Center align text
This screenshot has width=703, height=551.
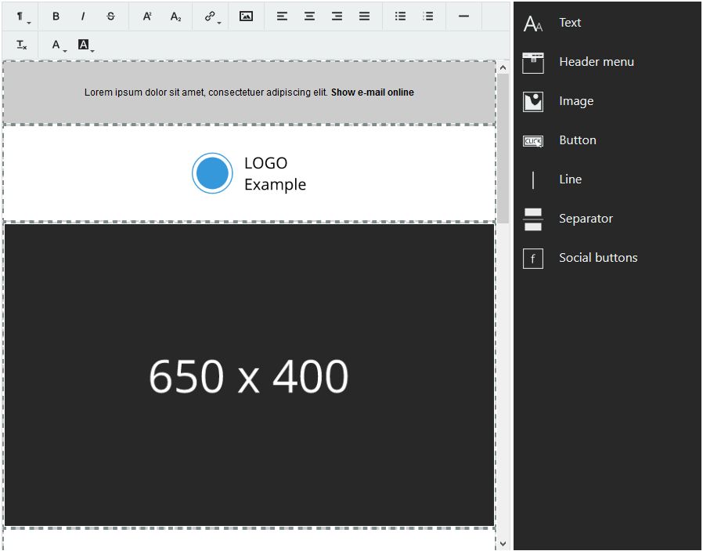(x=309, y=16)
